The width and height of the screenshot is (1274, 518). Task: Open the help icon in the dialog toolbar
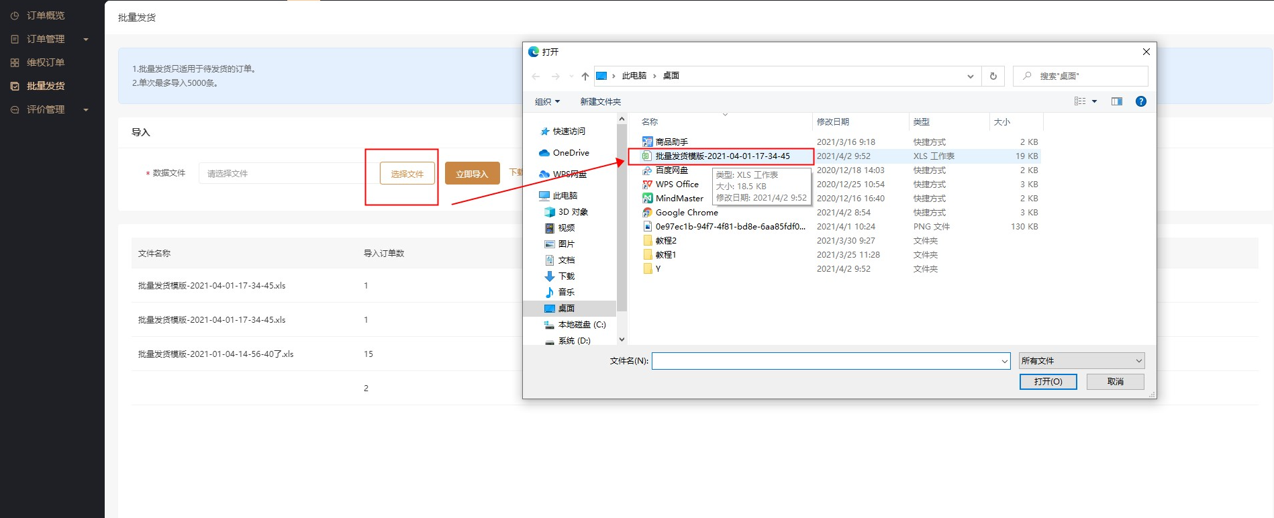(1140, 101)
